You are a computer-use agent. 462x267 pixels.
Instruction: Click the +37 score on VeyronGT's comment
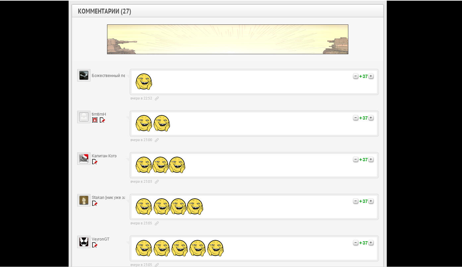(364, 243)
